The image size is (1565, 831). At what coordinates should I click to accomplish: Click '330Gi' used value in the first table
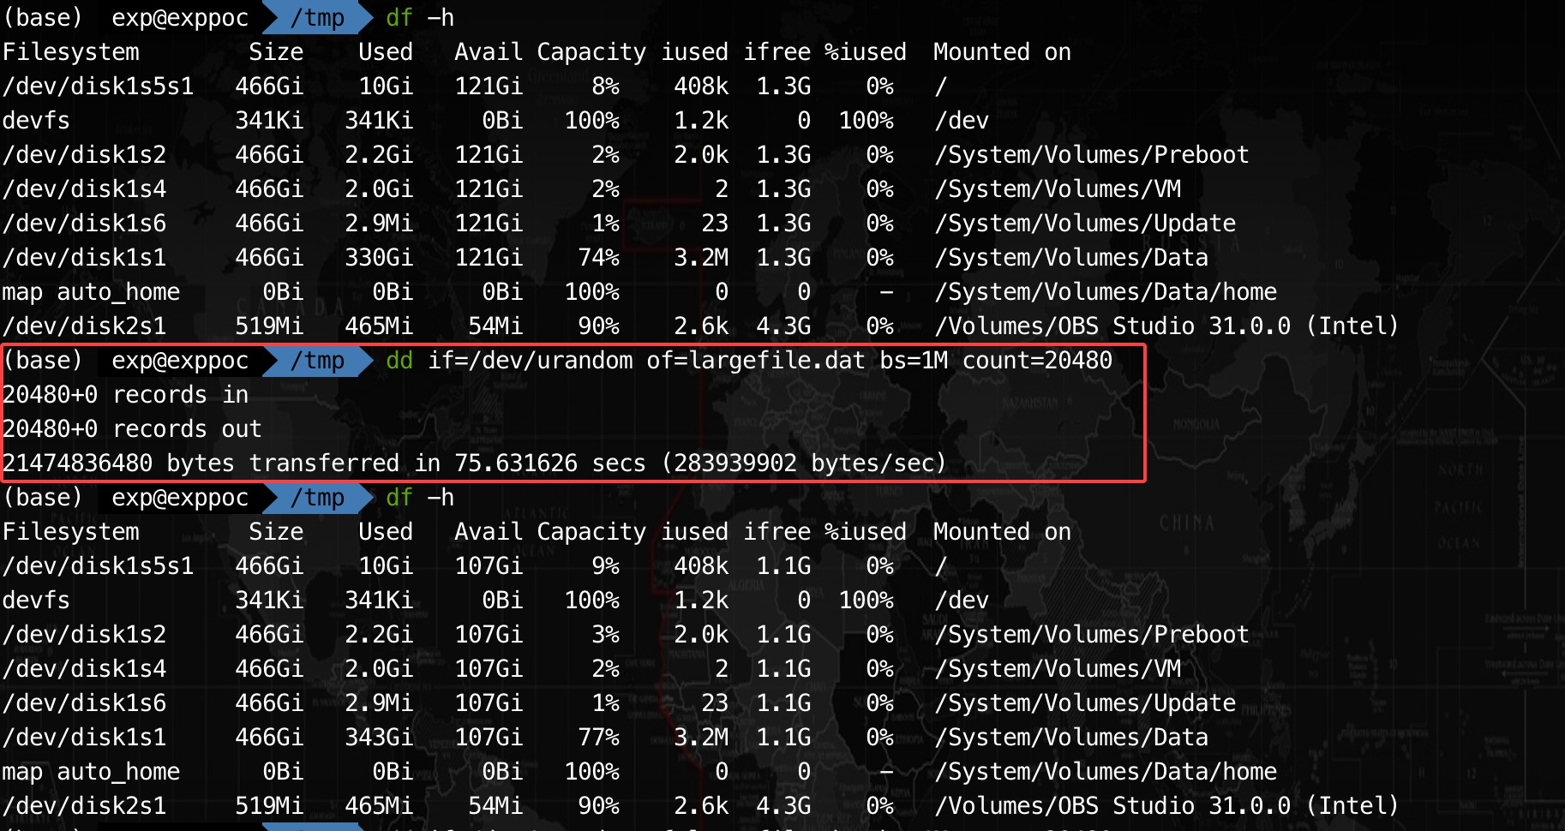[379, 257]
